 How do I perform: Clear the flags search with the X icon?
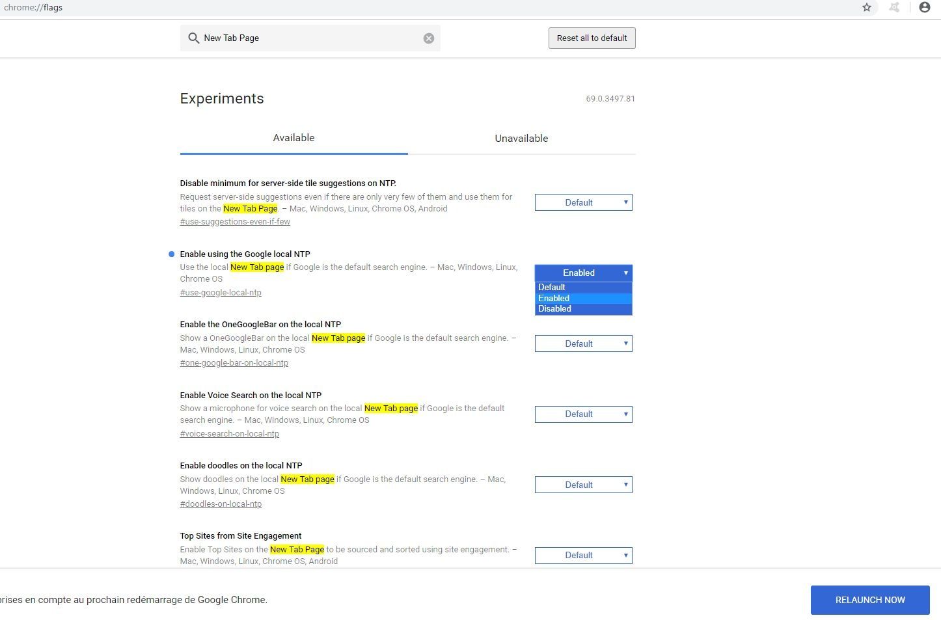point(429,38)
